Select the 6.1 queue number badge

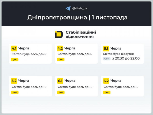(60, 81)
